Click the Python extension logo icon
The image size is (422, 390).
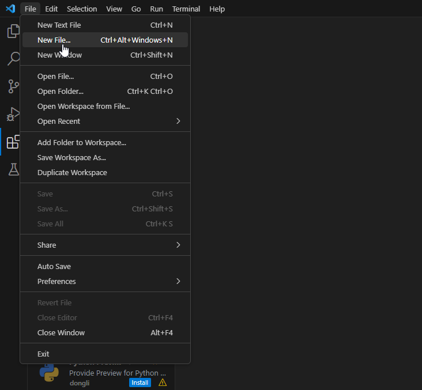(x=49, y=373)
